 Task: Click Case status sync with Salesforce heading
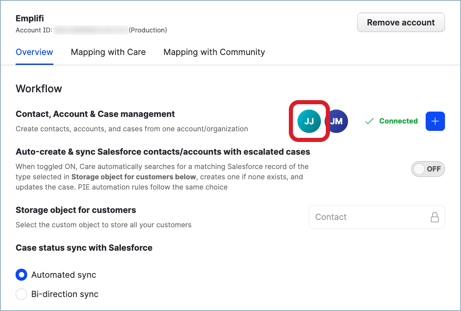click(x=84, y=247)
